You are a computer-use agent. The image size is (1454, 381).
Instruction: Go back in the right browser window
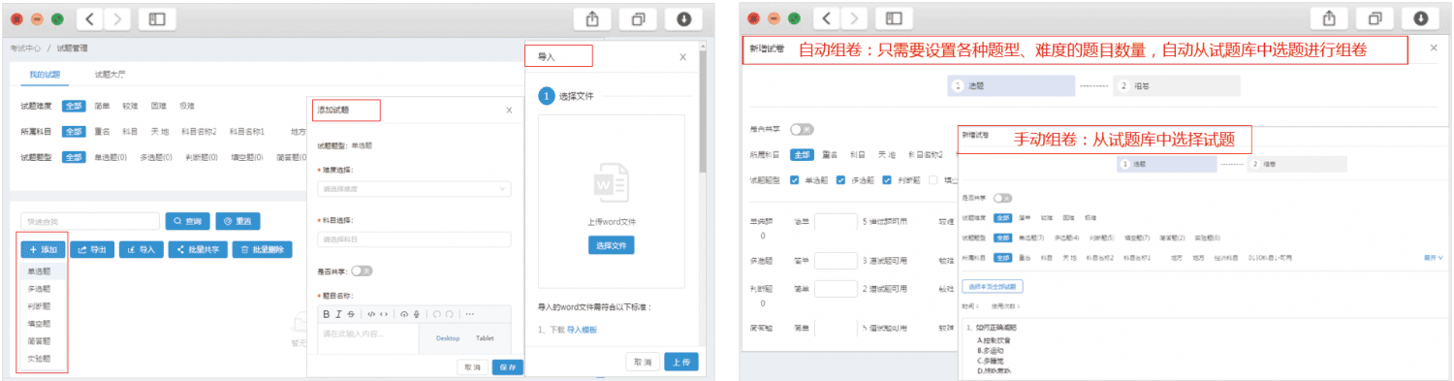click(x=827, y=18)
